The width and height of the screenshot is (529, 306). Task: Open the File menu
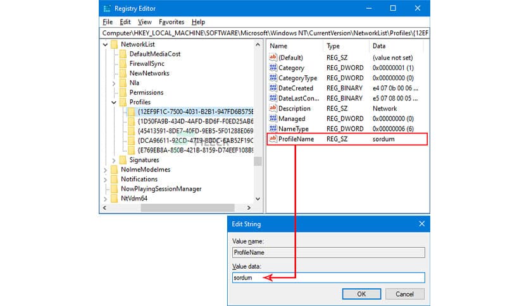pos(108,22)
